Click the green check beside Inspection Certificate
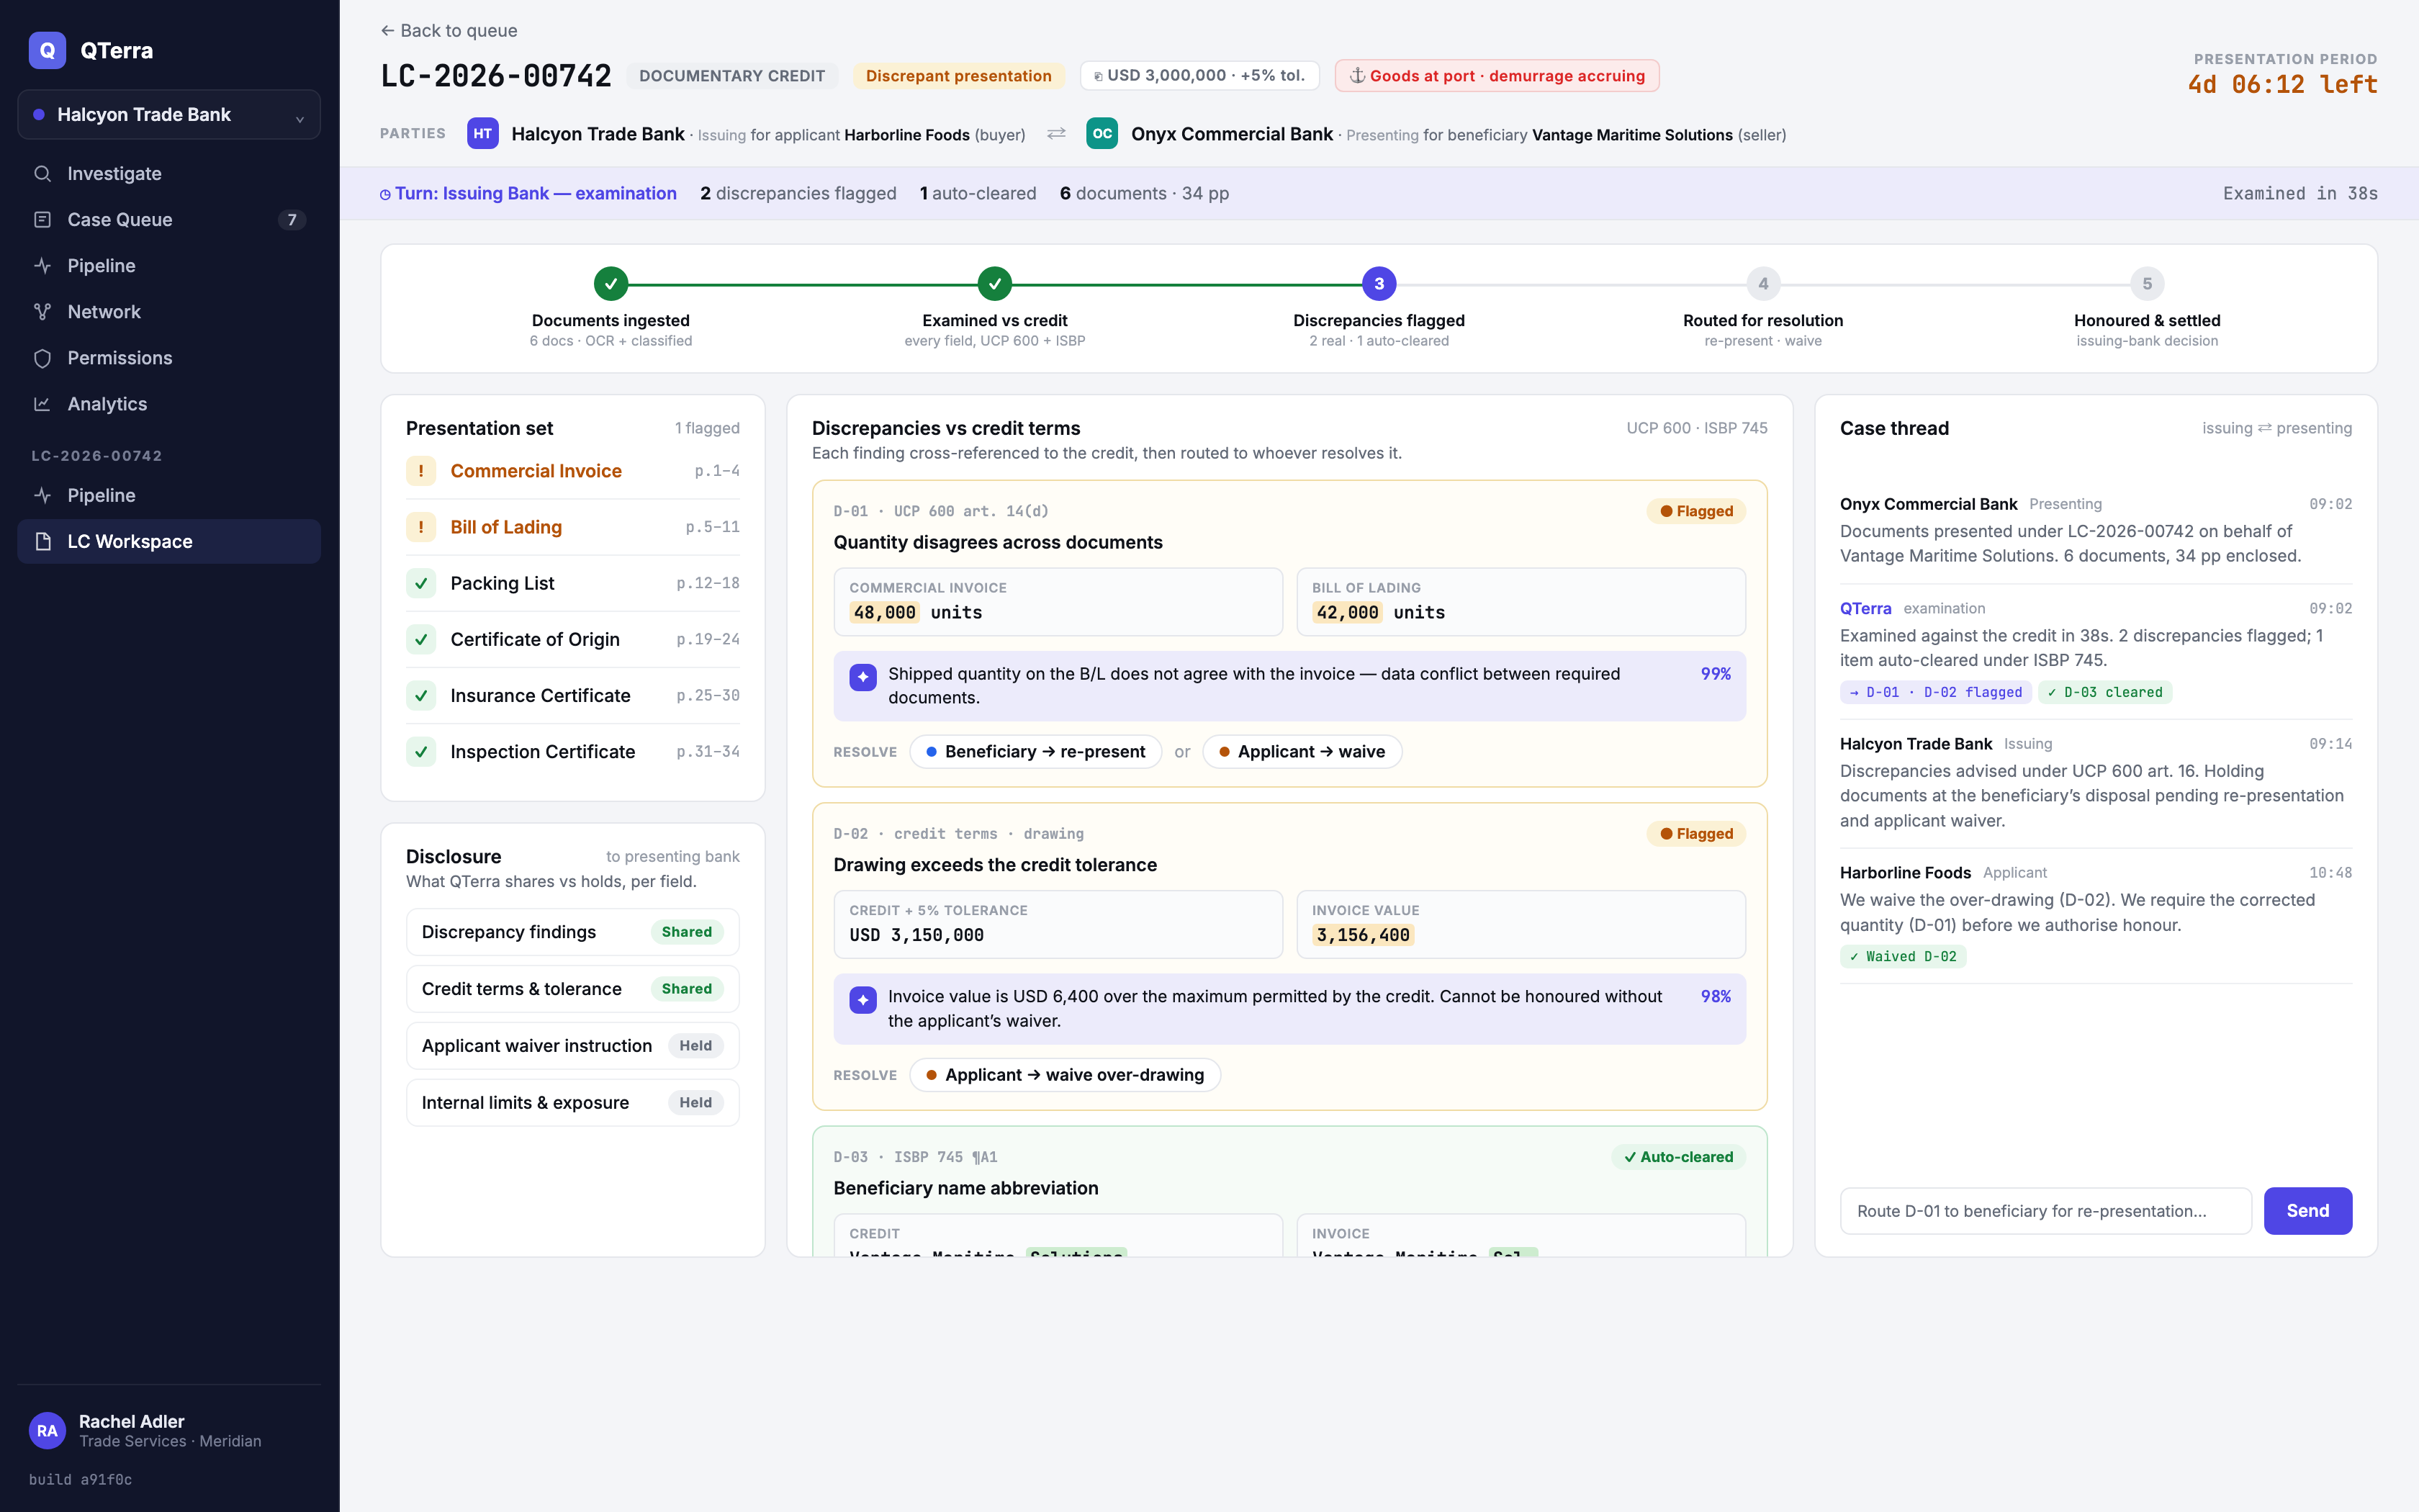The image size is (2419, 1512). [421, 752]
